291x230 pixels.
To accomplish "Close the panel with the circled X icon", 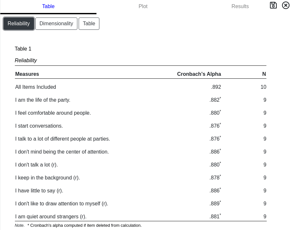I will click(x=285, y=5).
